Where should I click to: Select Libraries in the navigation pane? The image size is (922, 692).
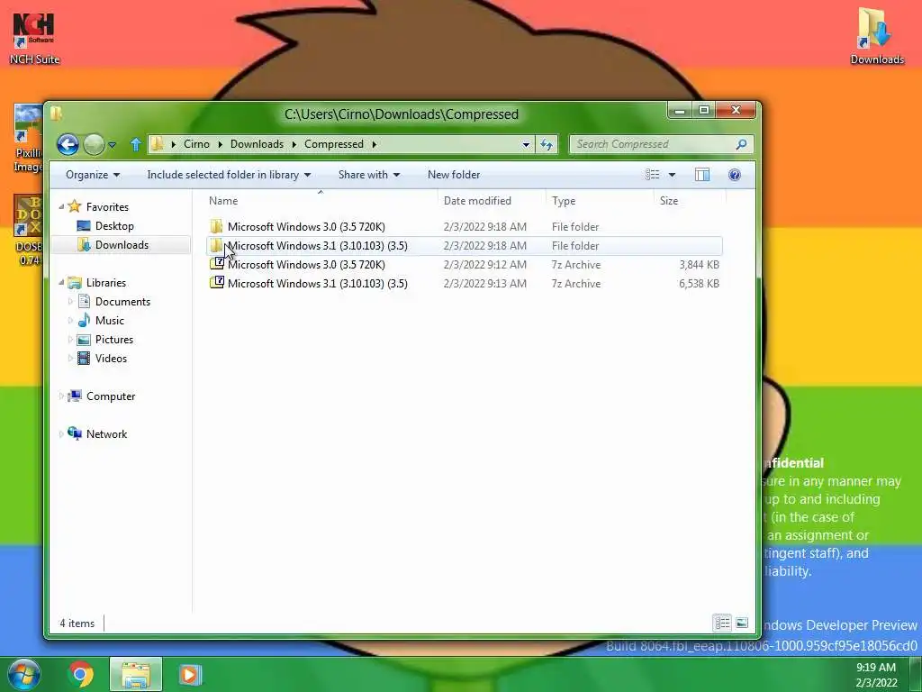click(106, 282)
